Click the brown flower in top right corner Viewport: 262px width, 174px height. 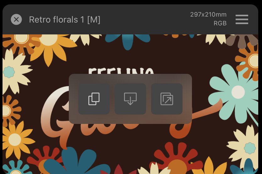click(x=242, y=40)
